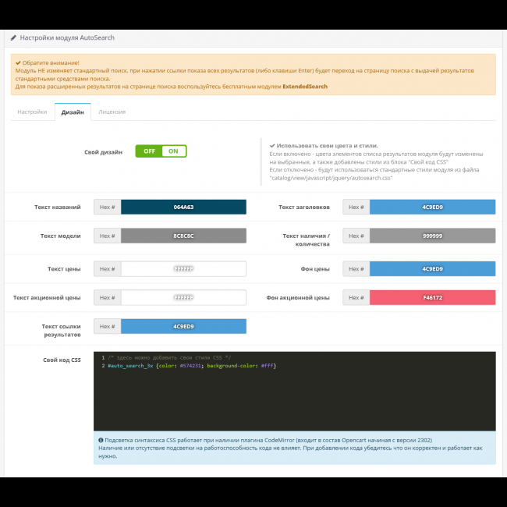Click the ExtendedSearch module link

coord(305,87)
